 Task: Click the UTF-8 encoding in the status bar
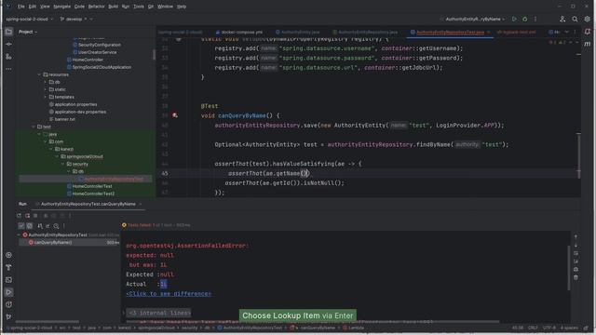point(549,328)
